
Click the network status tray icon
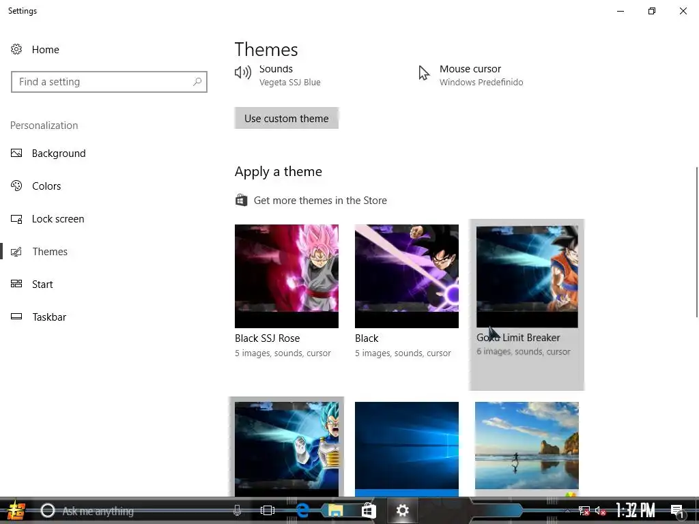[x=584, y=511]
